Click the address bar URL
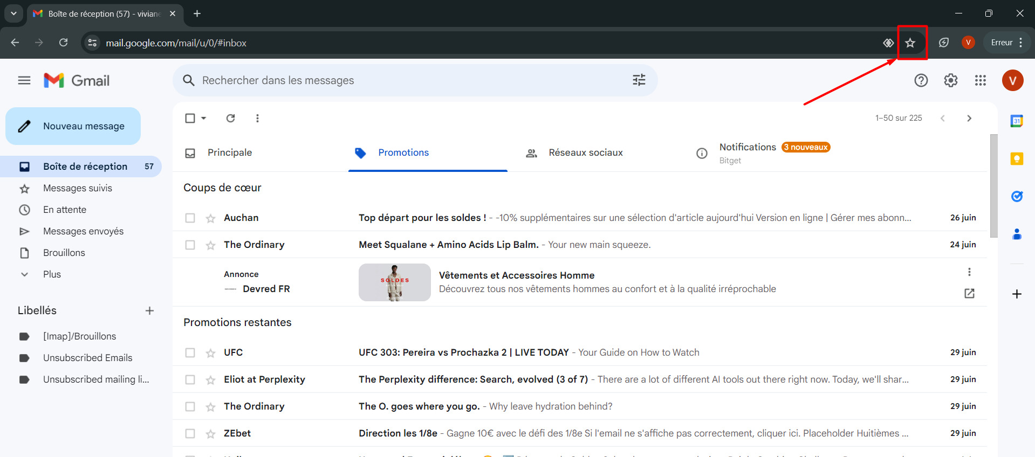Viewport: 1035px width, 457px height. [x=176, y=43]
